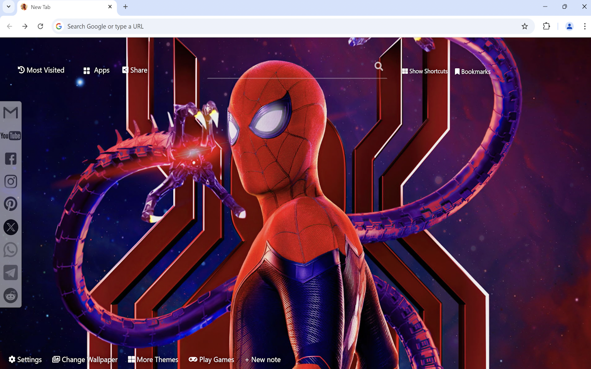Open the Chrome profile menu
Image resolution: width=591 pixels, height=369 pixels.
[569, 26]
